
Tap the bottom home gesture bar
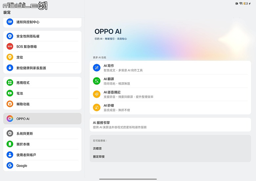point(128,179)
